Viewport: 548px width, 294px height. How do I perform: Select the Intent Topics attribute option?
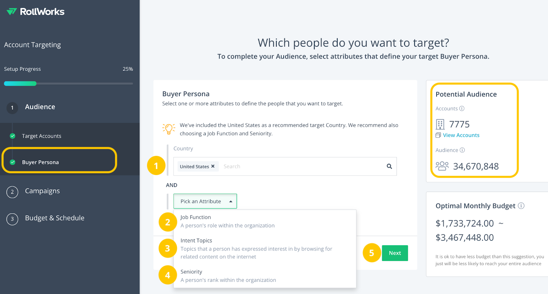pos(265,248)
